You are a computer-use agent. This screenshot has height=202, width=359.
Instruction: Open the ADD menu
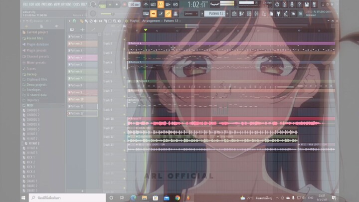coord(38,4)
